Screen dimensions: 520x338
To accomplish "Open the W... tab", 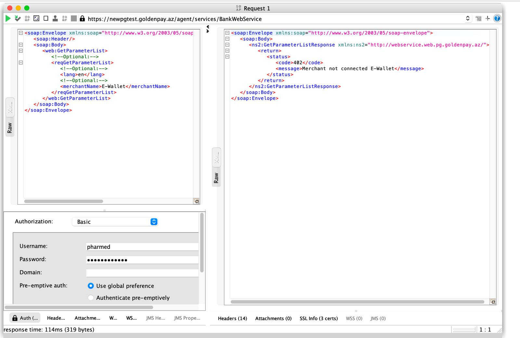I will [x=113, y=318].
